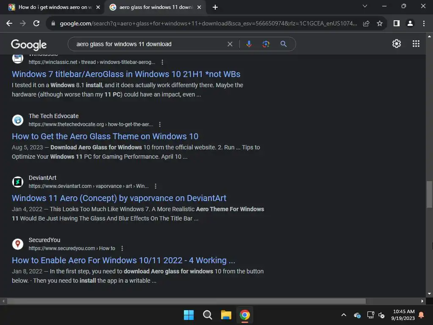Open the Chrome three-dot menu

424,24
